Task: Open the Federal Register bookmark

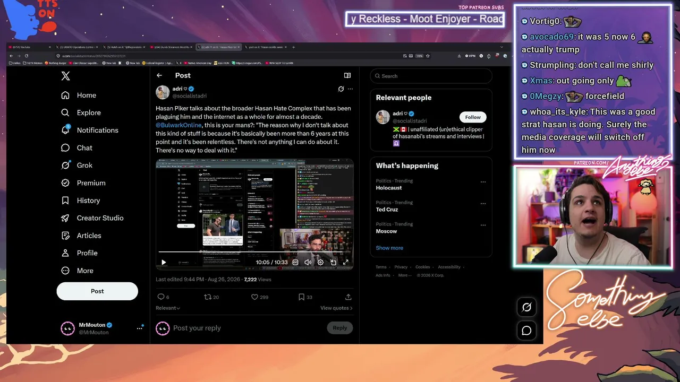Action: click(159, 63)
